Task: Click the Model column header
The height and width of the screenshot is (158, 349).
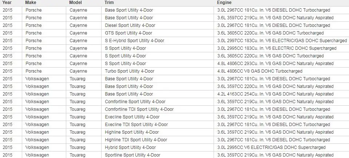Action: (x=75, y=3)
